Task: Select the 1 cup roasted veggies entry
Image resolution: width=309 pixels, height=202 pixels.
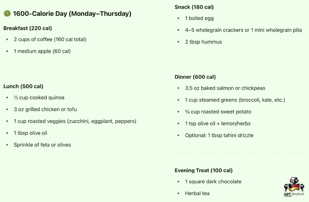Action: pos(75,121)
